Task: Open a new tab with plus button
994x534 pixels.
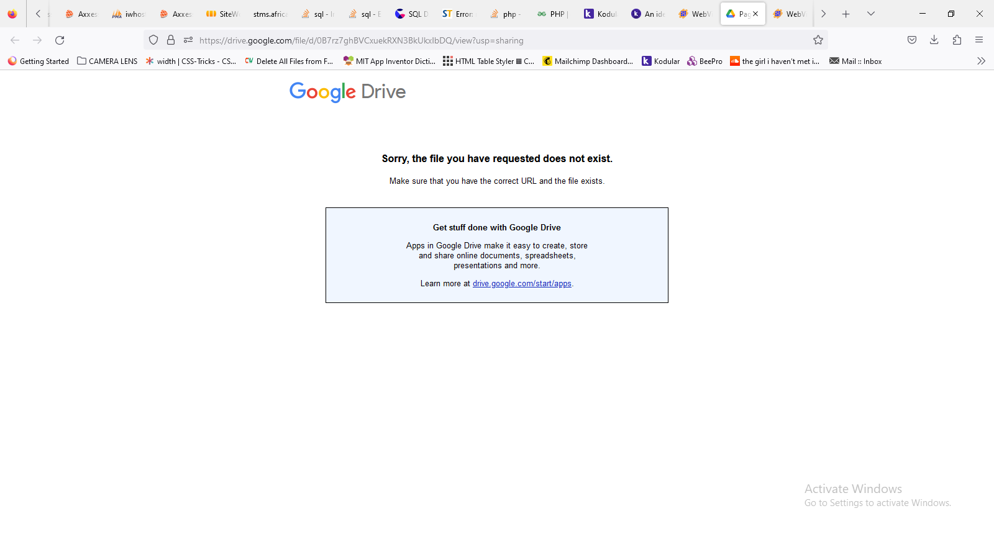Action: coord(846,14)
